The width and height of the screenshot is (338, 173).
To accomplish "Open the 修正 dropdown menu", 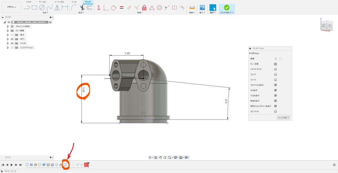I will [82, 13].
